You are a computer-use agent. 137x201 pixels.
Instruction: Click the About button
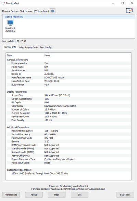coord(34,195)
